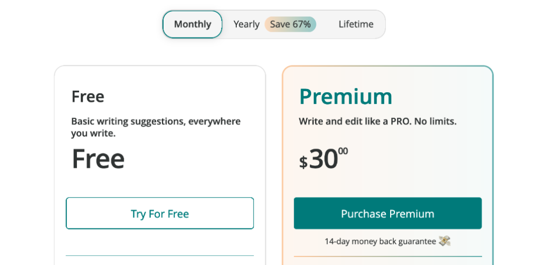Viewport: 551px width, 265px height.
Task: Click the Basic writing suggestions description
Action: 156,127
